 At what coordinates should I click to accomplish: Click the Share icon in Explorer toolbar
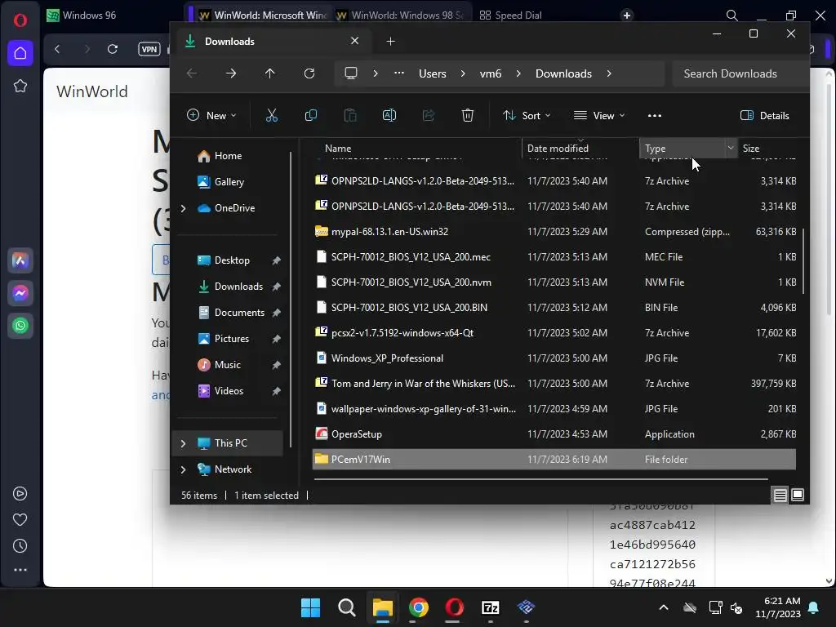pos(428,115)
